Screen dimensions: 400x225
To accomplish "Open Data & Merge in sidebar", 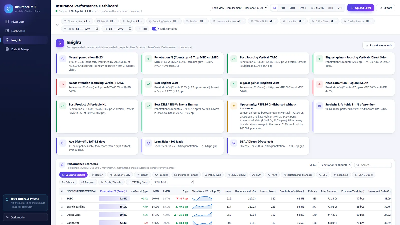I will [25, 49].
